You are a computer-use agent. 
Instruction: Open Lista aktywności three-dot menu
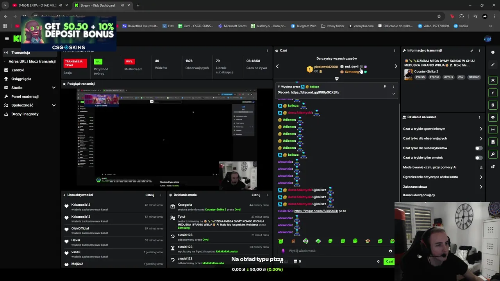click(161, 195)
